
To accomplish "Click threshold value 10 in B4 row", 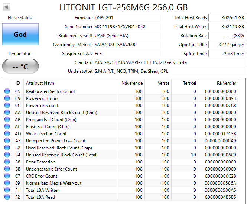I will pos(194,155).
